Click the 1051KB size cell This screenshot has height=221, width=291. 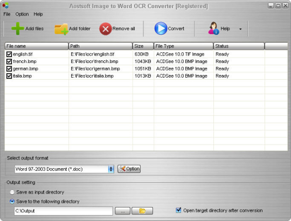point(143,68)
